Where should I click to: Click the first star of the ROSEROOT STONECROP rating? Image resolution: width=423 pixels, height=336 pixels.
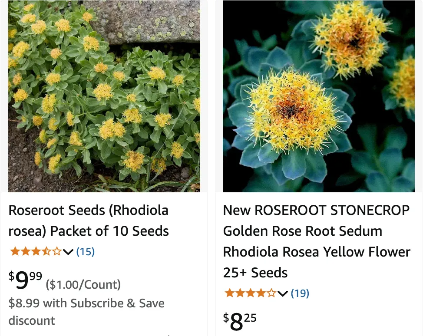(230, 293)
